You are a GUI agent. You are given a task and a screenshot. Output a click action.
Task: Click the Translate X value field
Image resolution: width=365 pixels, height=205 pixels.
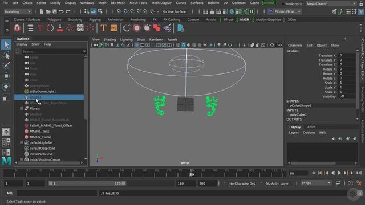click(347, 55)
